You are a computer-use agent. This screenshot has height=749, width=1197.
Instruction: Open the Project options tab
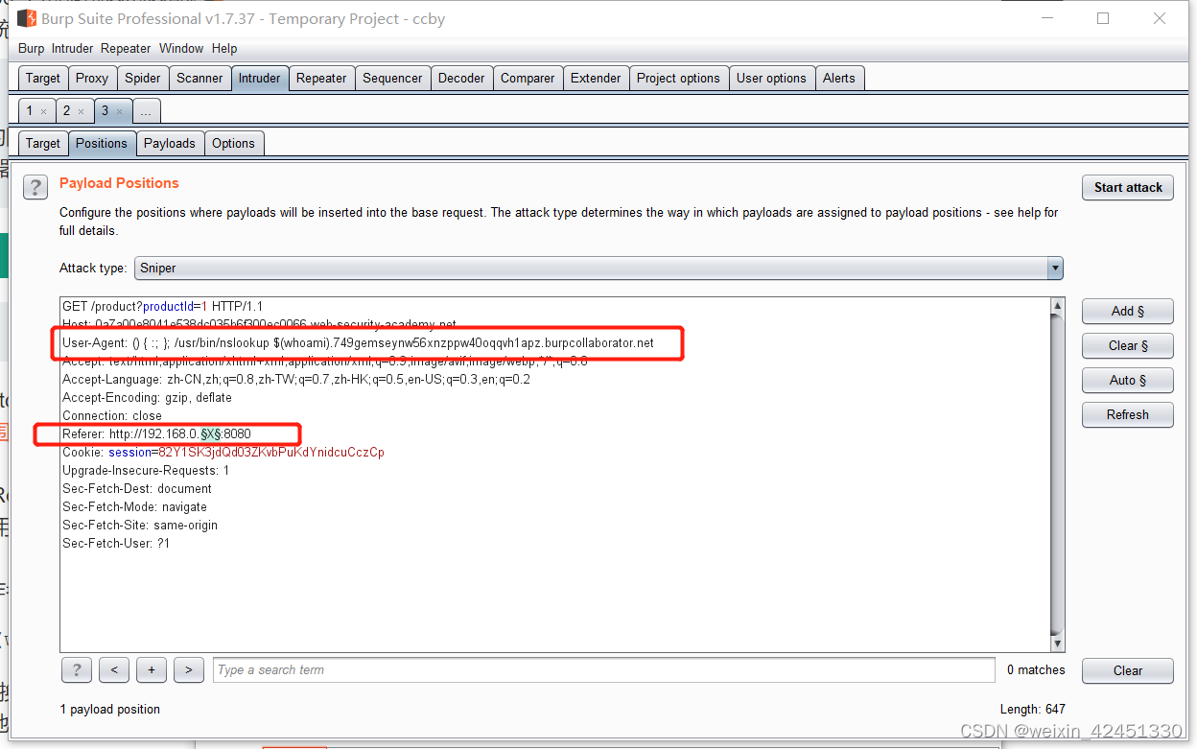[678, 79]
